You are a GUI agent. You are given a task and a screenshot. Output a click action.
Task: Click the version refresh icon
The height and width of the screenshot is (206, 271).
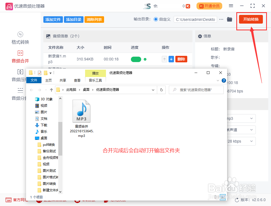tap(237, 200)
